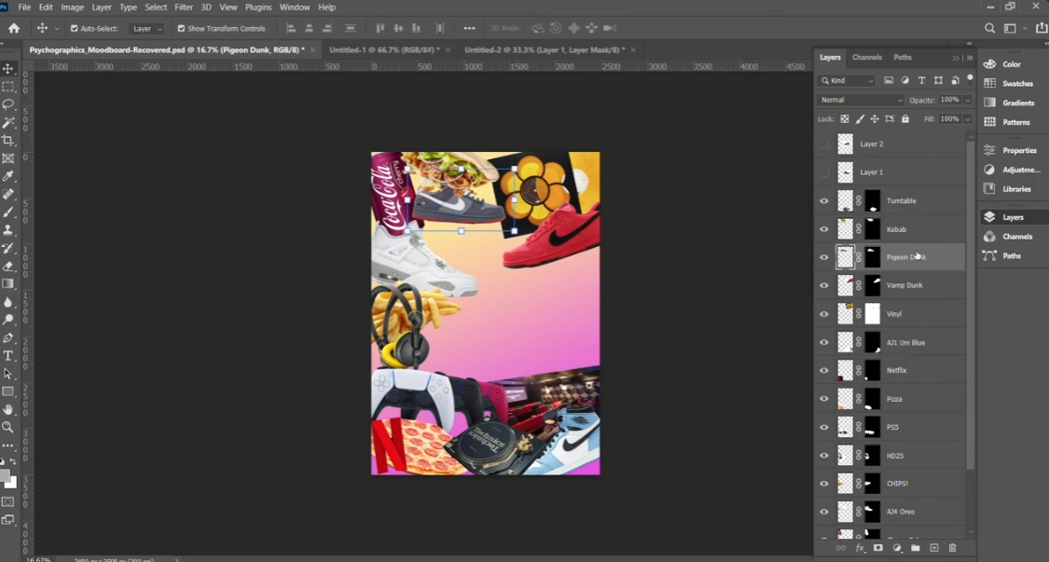Hide the Vinyl layer
Screen dimensions: 1049x562
(x=824, y=314)
